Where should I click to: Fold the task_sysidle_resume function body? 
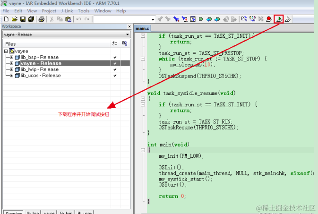[x=143, y=99]
